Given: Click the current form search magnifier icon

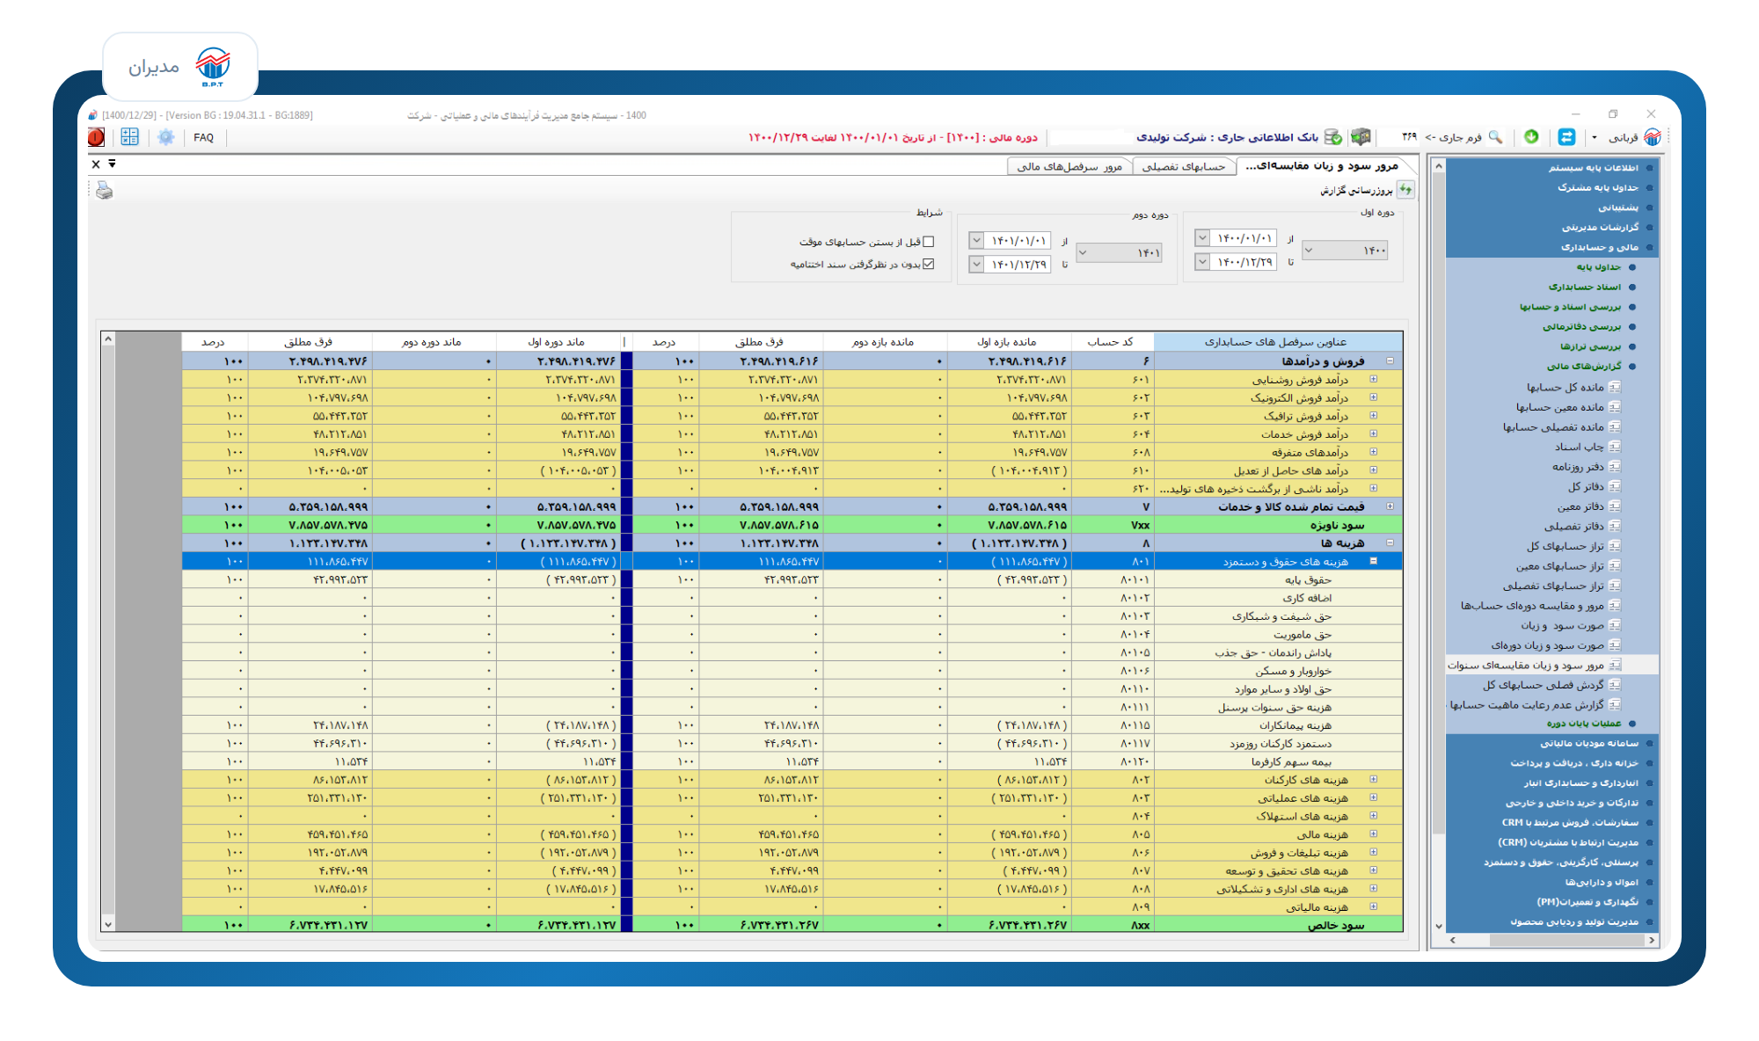Looking at the screenshot, I should pyautogui.click(x=1495, y=137).
